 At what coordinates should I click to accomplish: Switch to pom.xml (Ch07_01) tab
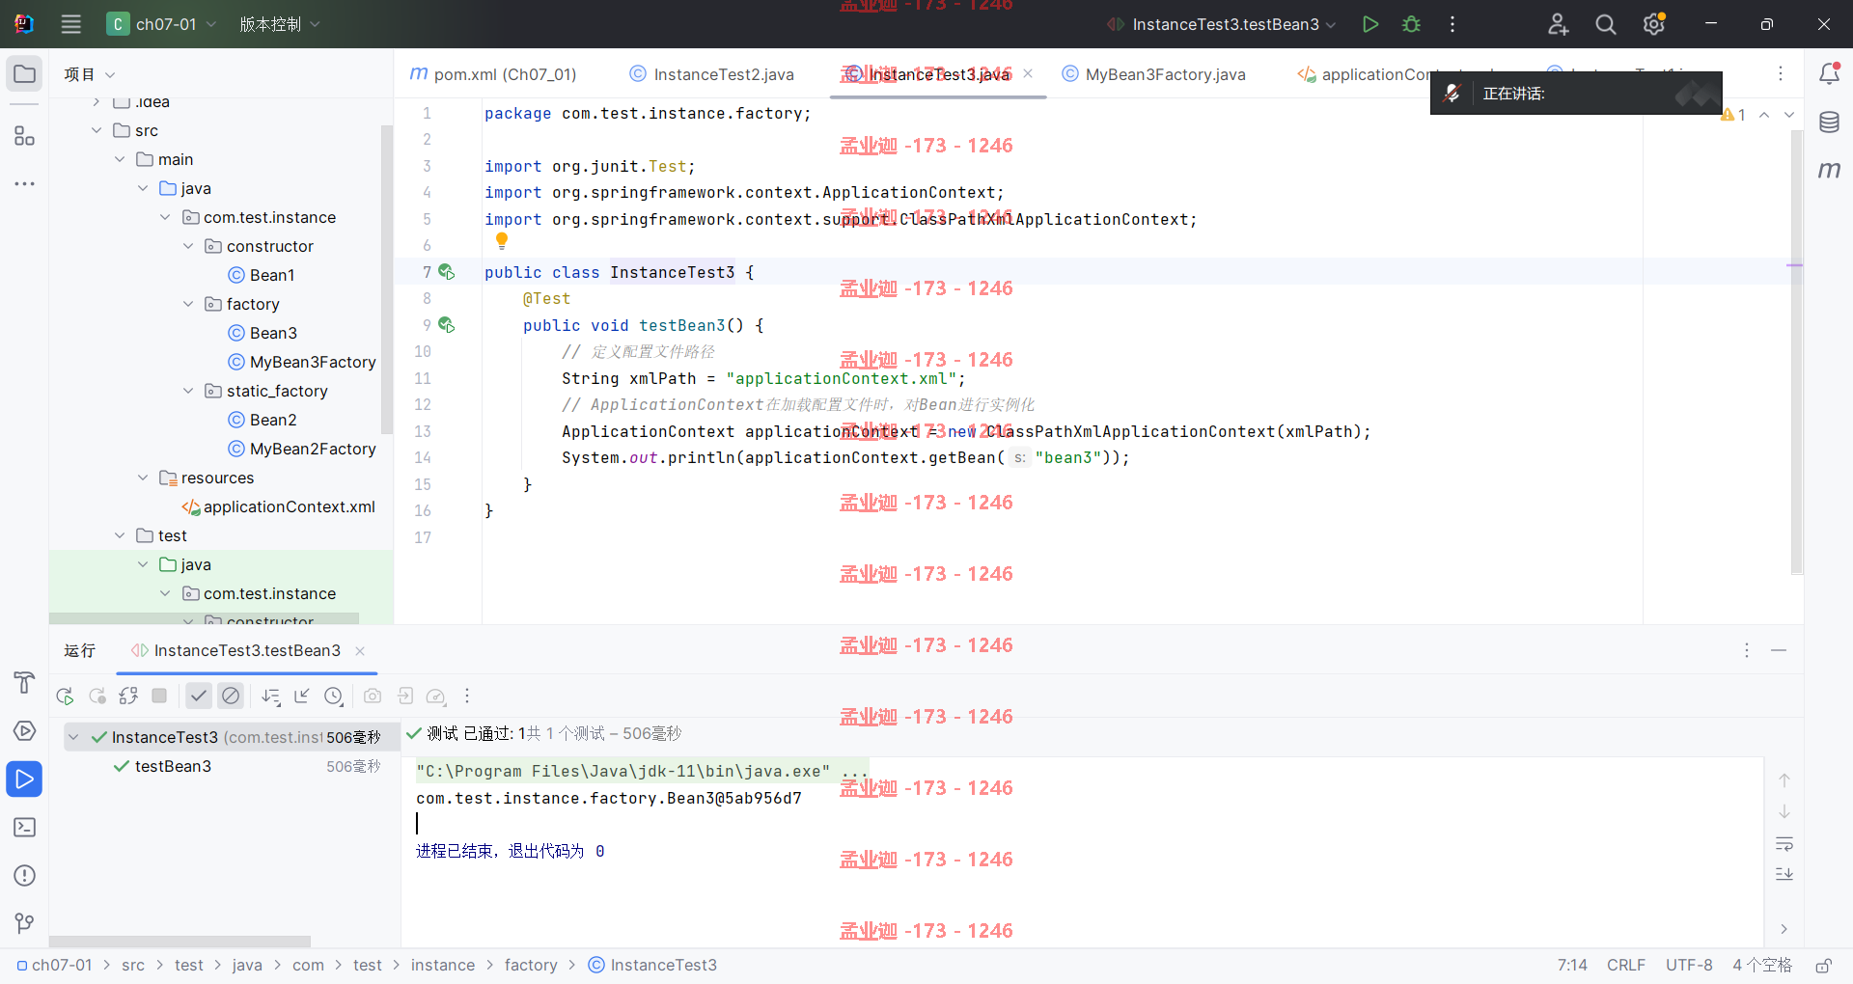(493, 74)
